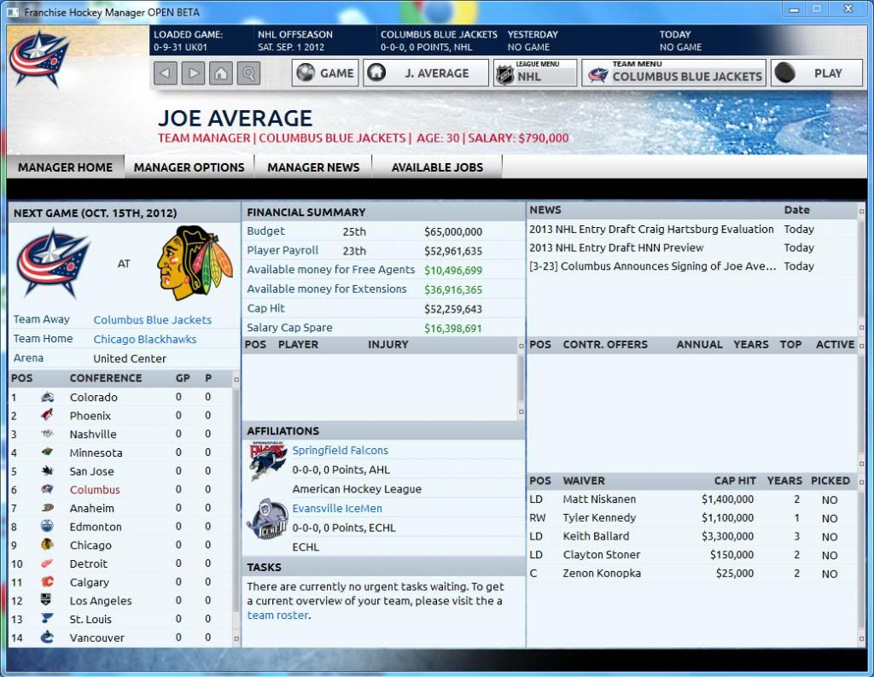Click the CONTR. OFFERS column header

[x=605, y=345]
